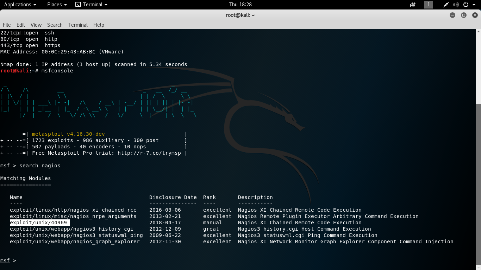
Task: Open the View menu
Action: [x=36, y=25]
